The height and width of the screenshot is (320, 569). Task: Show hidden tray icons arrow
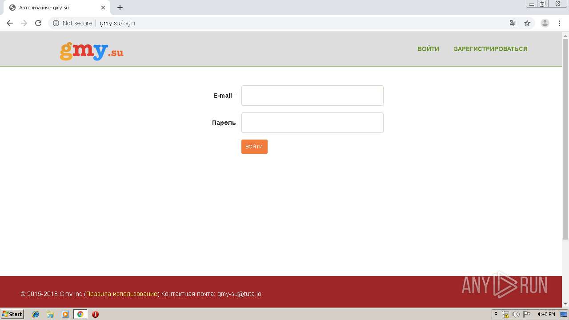(x=496, y=314)
